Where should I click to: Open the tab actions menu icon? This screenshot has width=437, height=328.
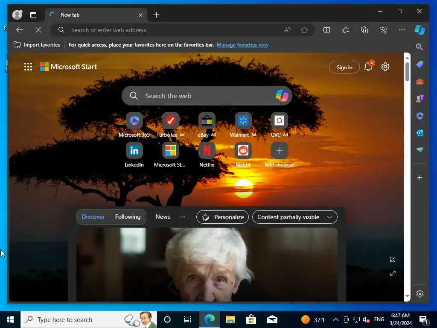33,15
